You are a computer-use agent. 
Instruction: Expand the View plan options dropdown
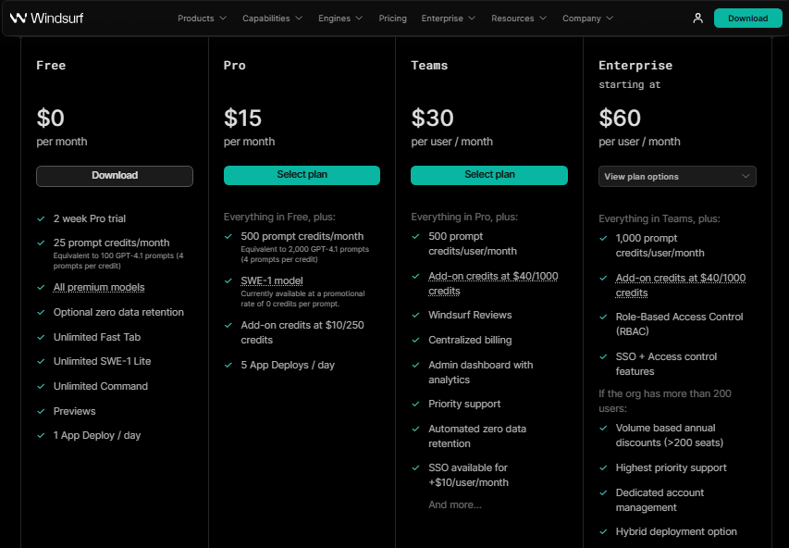pos(677,177)
